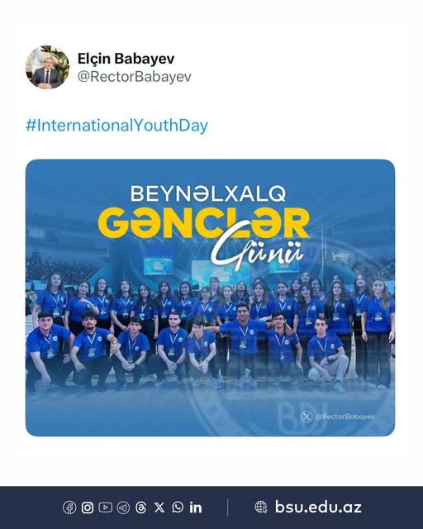Open the @RectorBabayev handle
This screenshot has height=529, width=423.
(135, 77)
